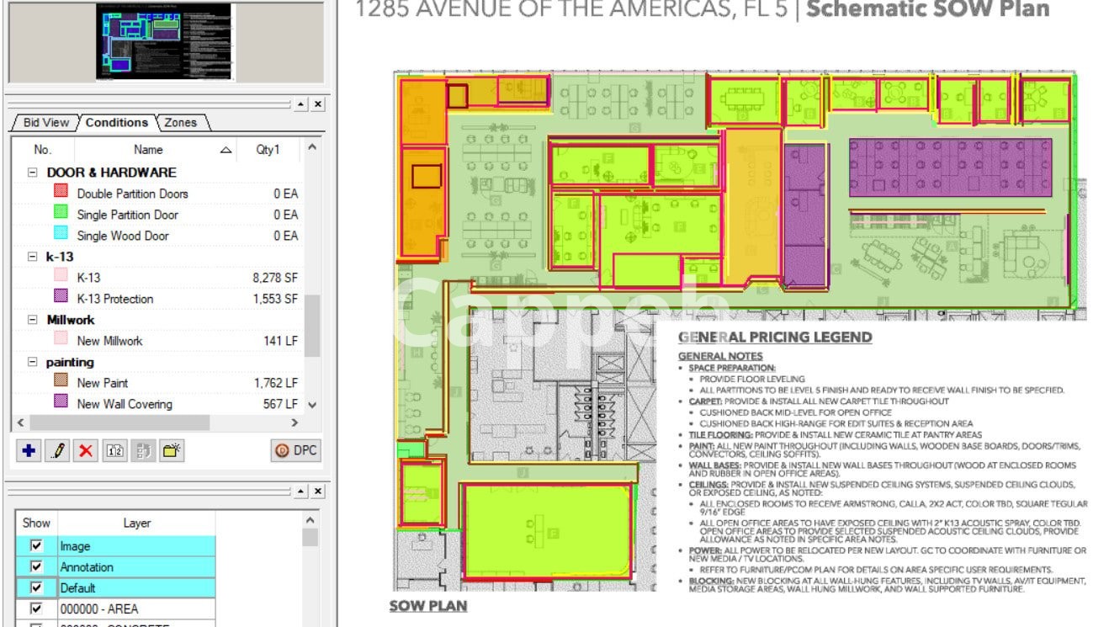The width and height of the screenshot is (1109, 627).
Task: Collapse the layers panel with its arrow icon
Action: point(301,492)
